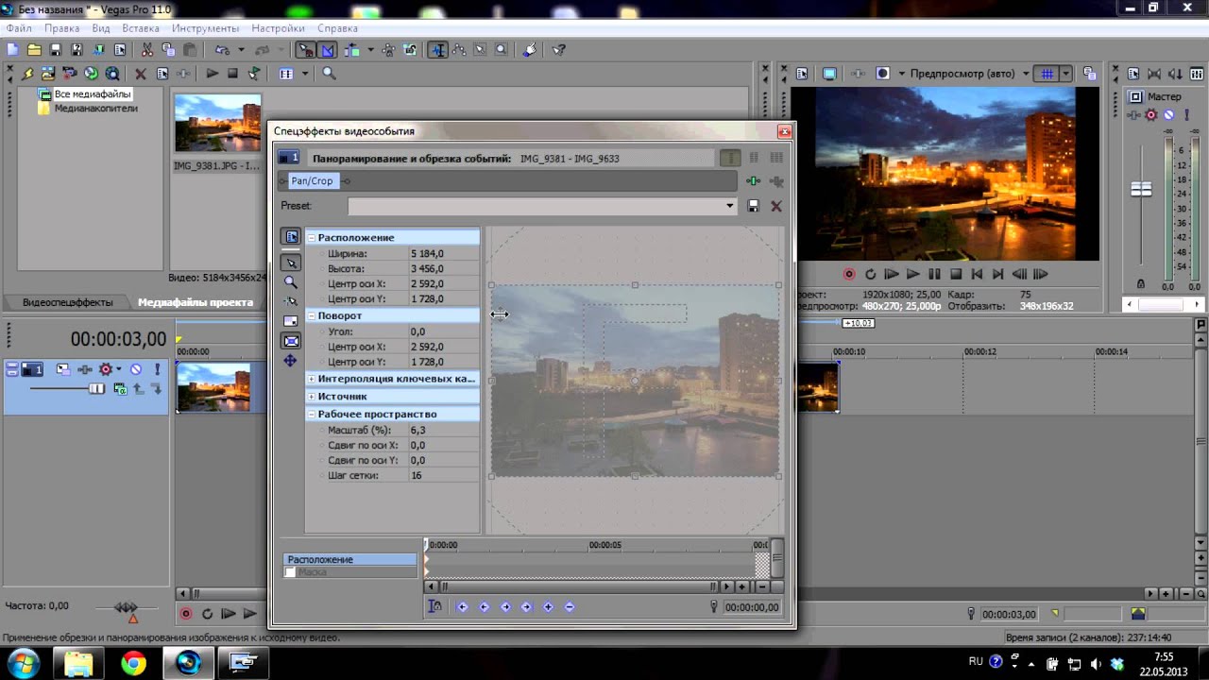Collapse the Расположение group

click(x=311, y=238)
